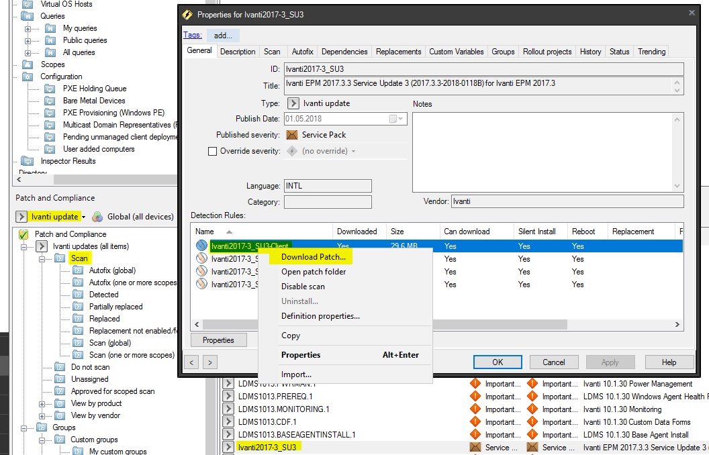Image resolution: width=709 pixels, height=455 pixels.
Task: Click the Service Pack severity icon
Action: pos(291,134)
